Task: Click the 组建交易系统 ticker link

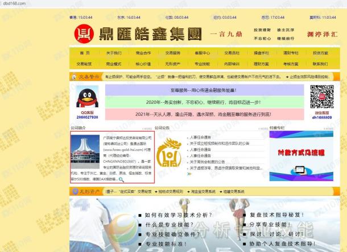Action: click(234, 191)
